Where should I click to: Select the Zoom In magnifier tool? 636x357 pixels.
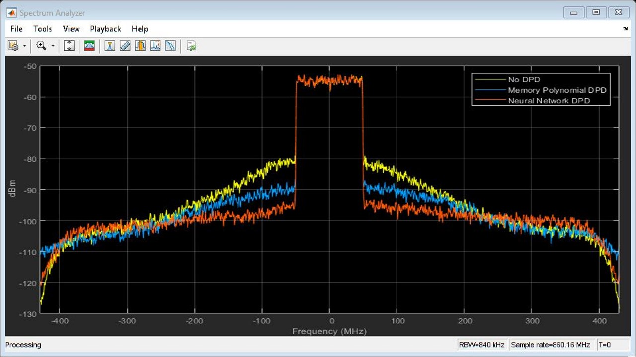click(41, 46)
